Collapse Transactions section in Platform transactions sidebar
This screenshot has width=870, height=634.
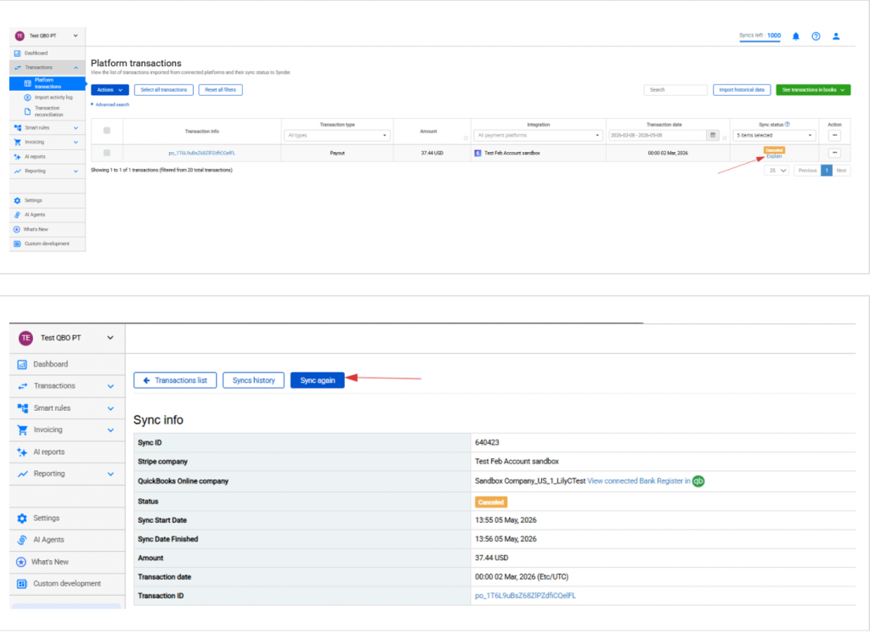point(76,68)
